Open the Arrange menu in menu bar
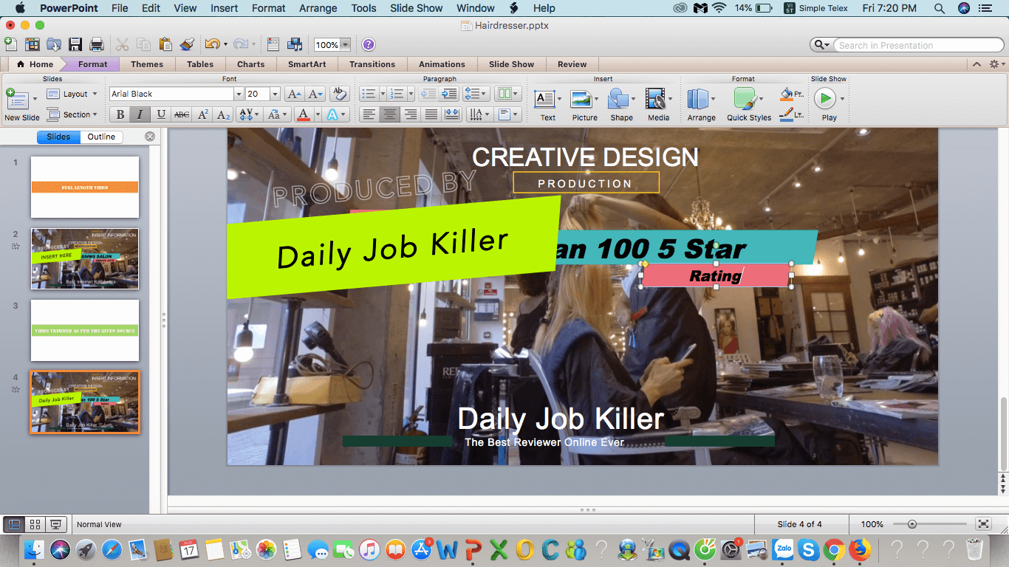The image size is (1009, 567). tap(318, 8)
